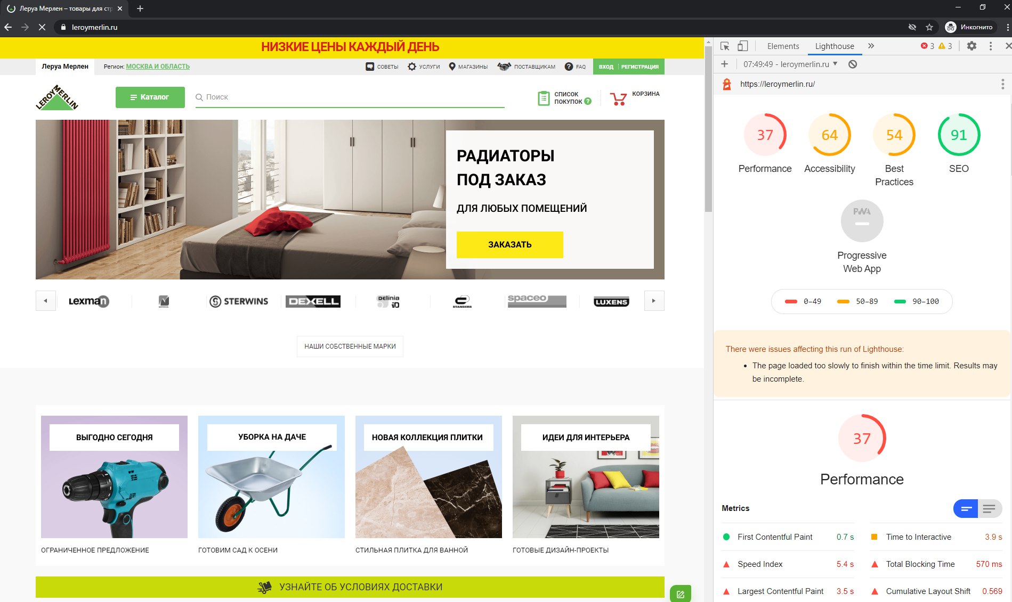Image resolution: width=1012 pixels, height=602 pixels.
Task: Click First Contentful Paint metric row
Action: (788, 537)
